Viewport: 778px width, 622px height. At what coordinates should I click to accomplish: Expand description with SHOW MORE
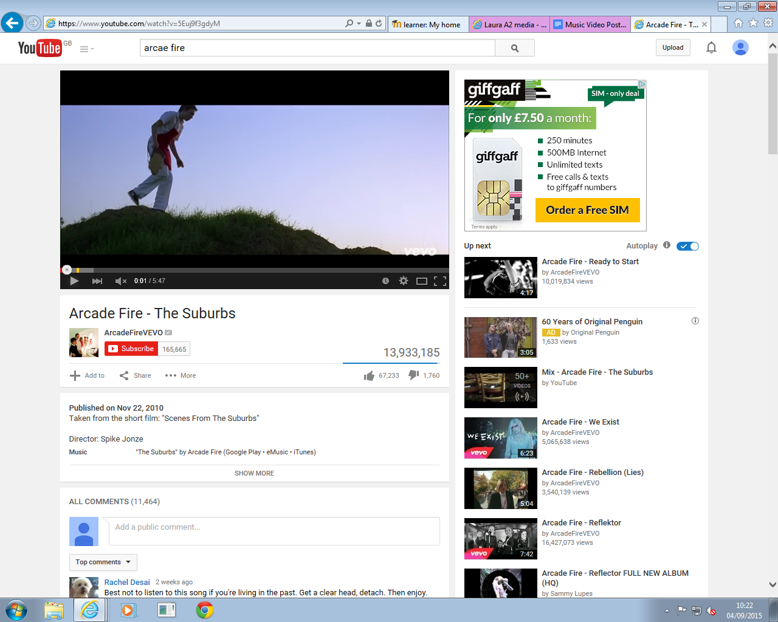254,473
